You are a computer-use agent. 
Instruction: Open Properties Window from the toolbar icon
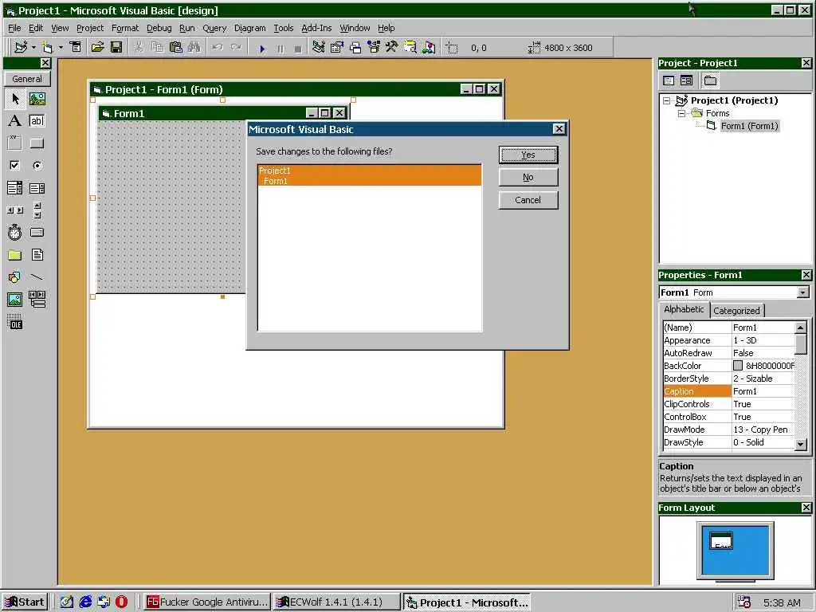337,47
